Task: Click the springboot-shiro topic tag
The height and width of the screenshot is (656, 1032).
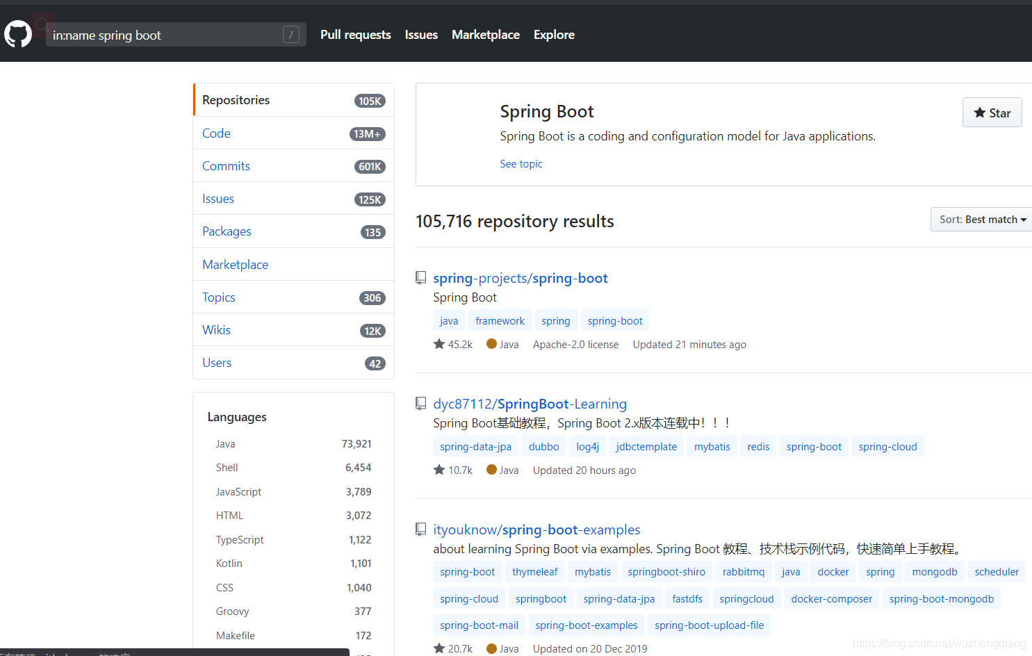Action: click(x=666, y=572)
